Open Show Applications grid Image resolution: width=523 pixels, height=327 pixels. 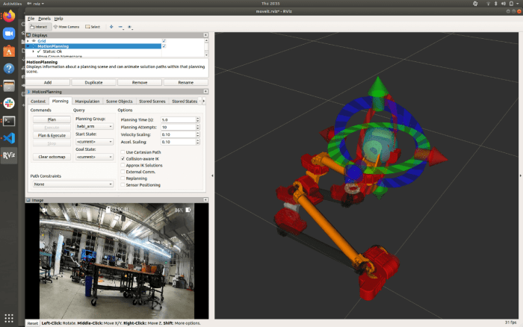pos(9,318)
